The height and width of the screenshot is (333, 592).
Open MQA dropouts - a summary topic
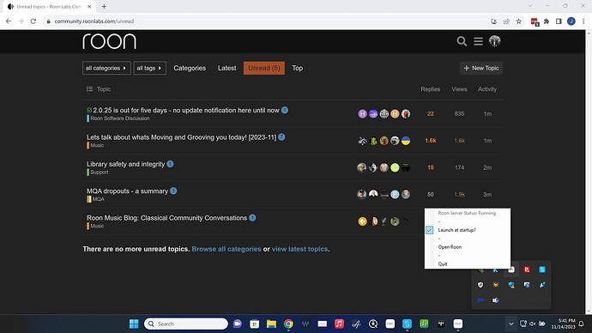pyautogui.click(x=127, y=191)
